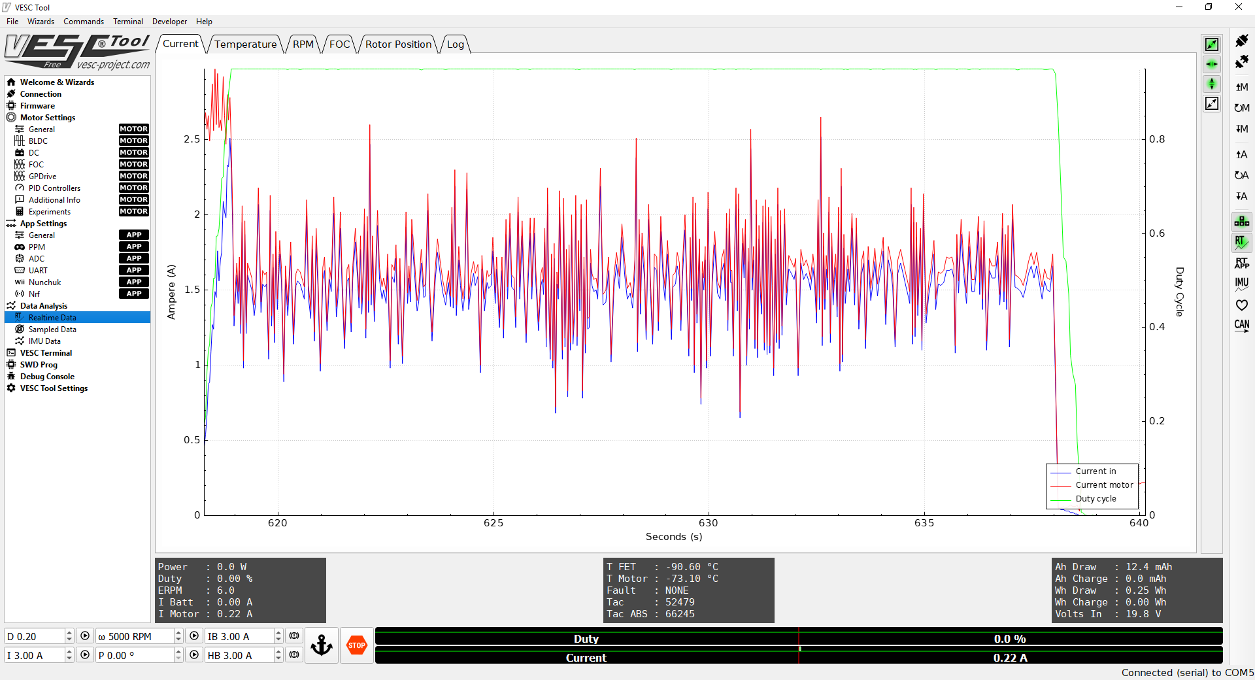
Task: Open the Commands menu
Action: (84, 22)
